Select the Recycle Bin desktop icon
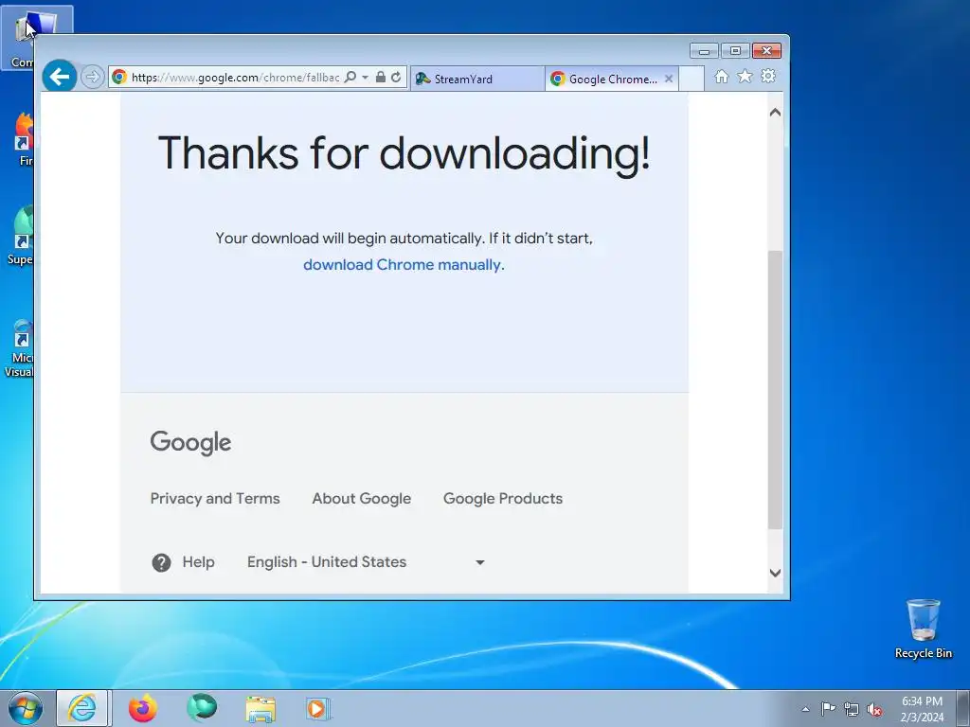Viewport: 970px width, 727px height. [923, 629]
